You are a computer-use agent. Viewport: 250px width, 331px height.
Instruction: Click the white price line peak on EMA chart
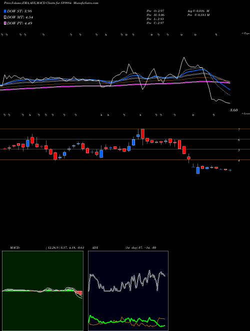(x=184, y=58)
